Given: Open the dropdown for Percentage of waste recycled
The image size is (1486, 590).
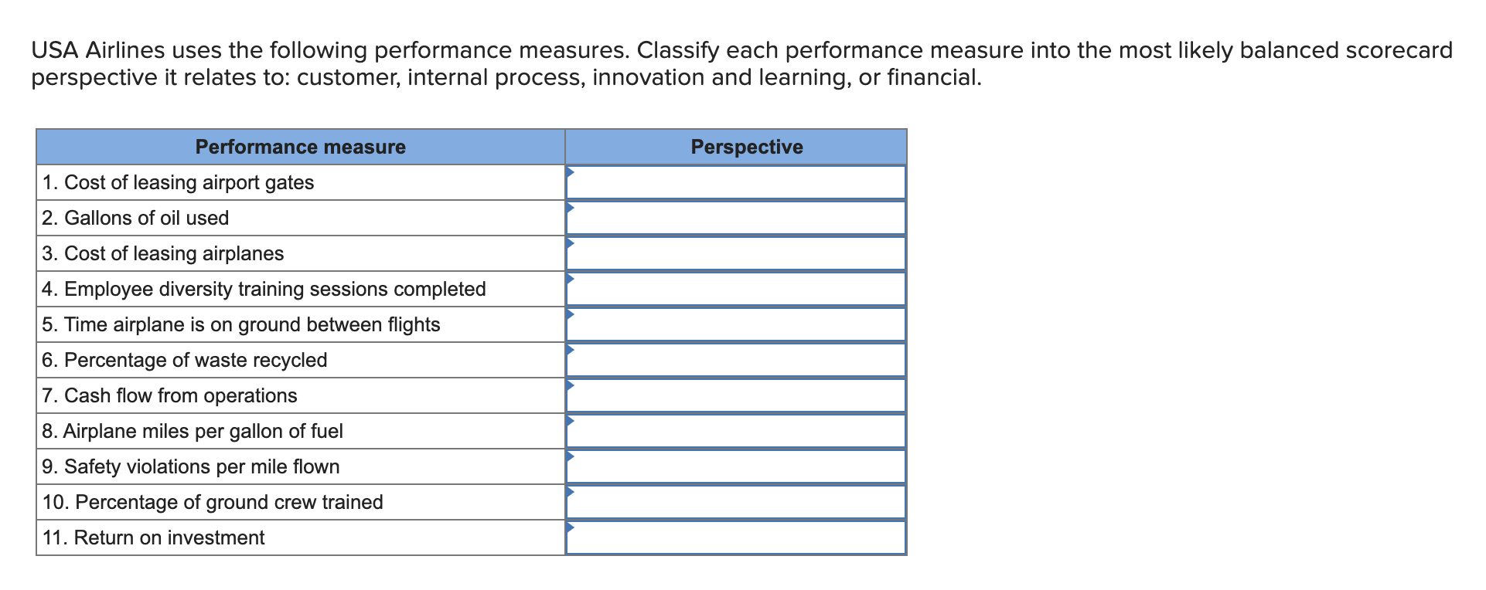Looking at the screenshot, I should (734, 360).
